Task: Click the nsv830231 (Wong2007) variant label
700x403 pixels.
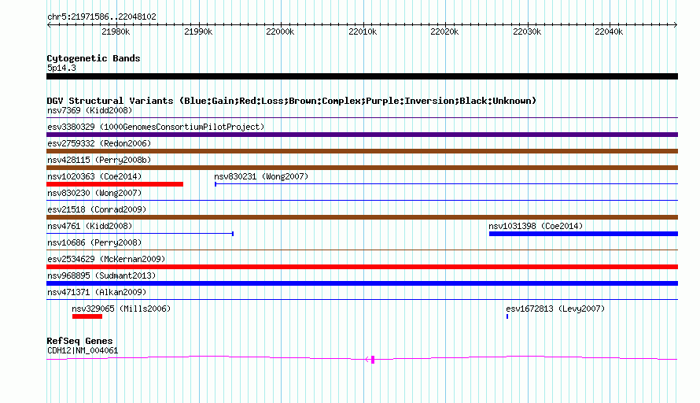Action: coord(261,176)
